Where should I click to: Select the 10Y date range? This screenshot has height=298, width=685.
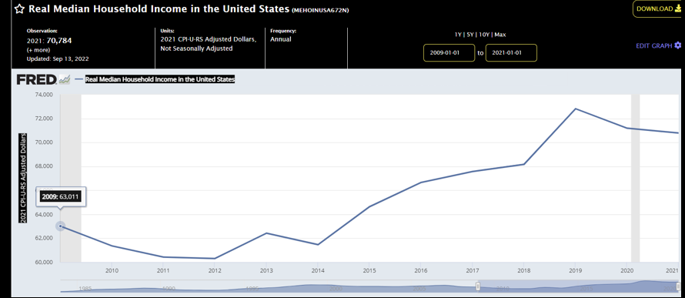(x=484, y=35)
